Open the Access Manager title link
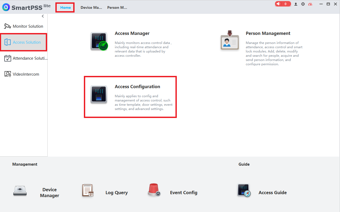340x212 pixels. pos(132,33)
